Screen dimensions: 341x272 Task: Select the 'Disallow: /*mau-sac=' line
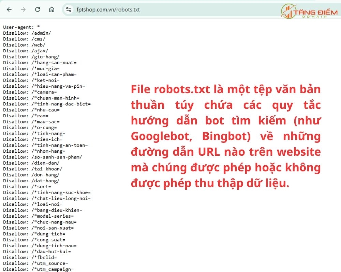[x=31, y=121]
